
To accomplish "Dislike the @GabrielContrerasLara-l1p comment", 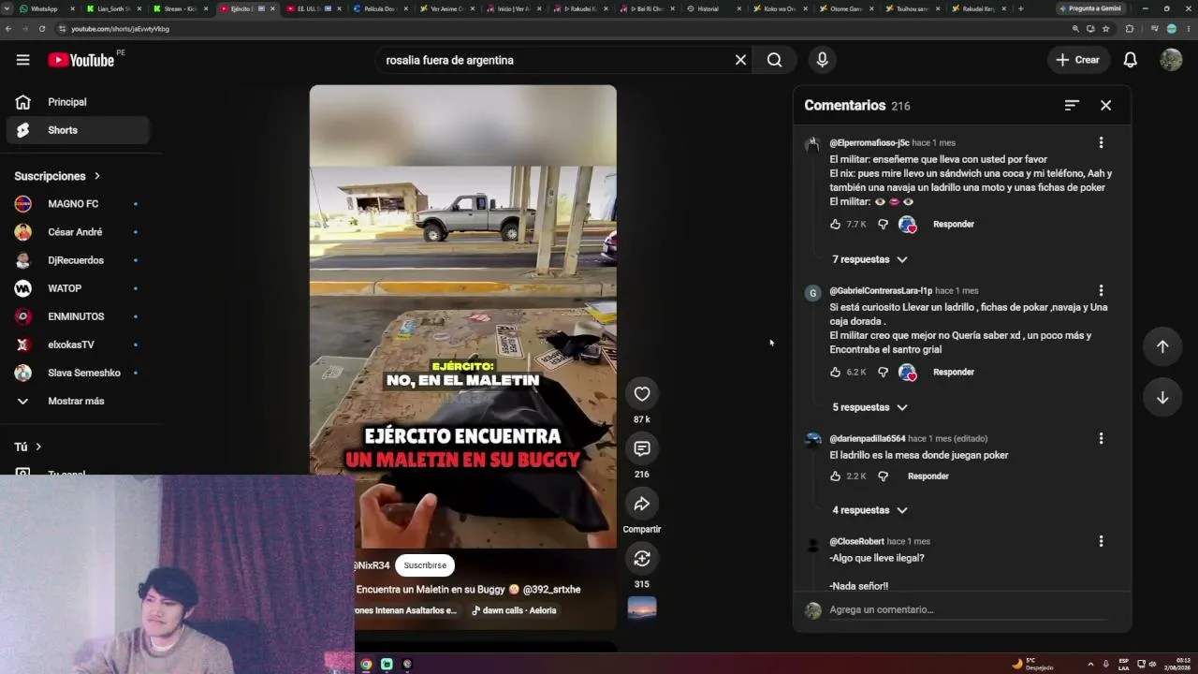I will point(882,373).
